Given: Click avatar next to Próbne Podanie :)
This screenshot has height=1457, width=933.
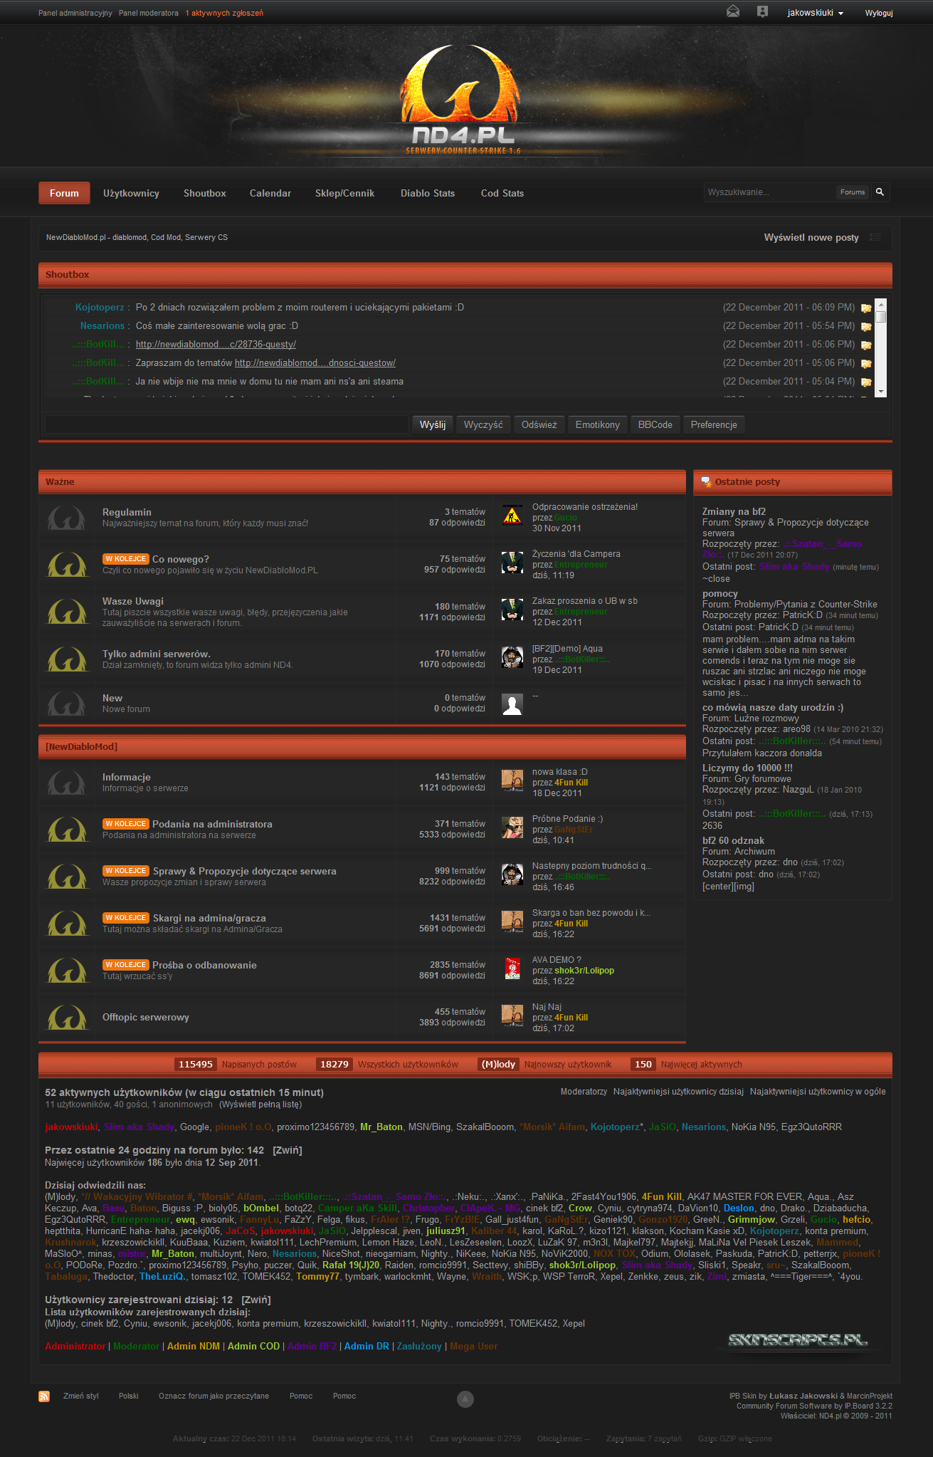Looking at the screenshot, I should [512, 827].
